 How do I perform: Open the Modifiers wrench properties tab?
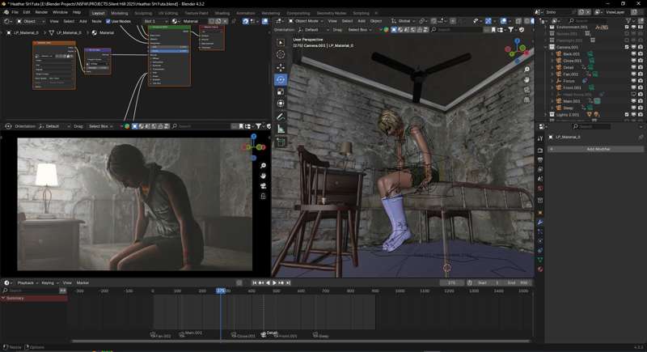click(540, 222)
